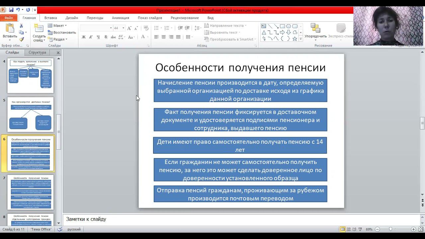This screenshot has height=239, width=425.
Task: Open the font name dropdown
Action: [111, 28]
